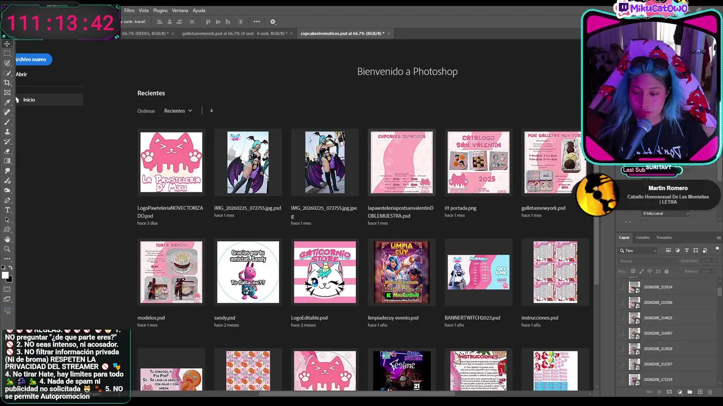Select the Frame tool
Viewport: 723px width, 406px height.
point(7,92)
